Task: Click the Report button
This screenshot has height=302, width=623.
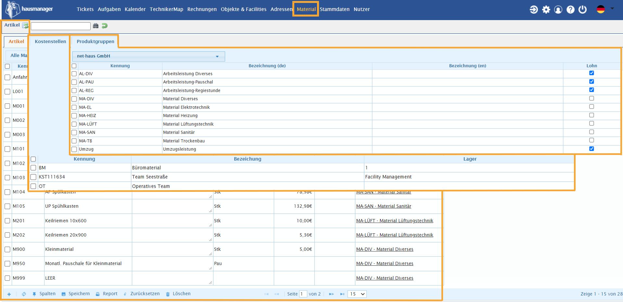Action: tap(107, 294)
